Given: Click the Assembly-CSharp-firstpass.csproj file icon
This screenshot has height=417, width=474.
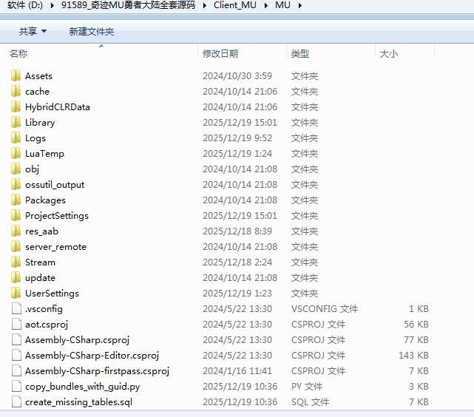Looking at the screenshot, I should point(16,371).
